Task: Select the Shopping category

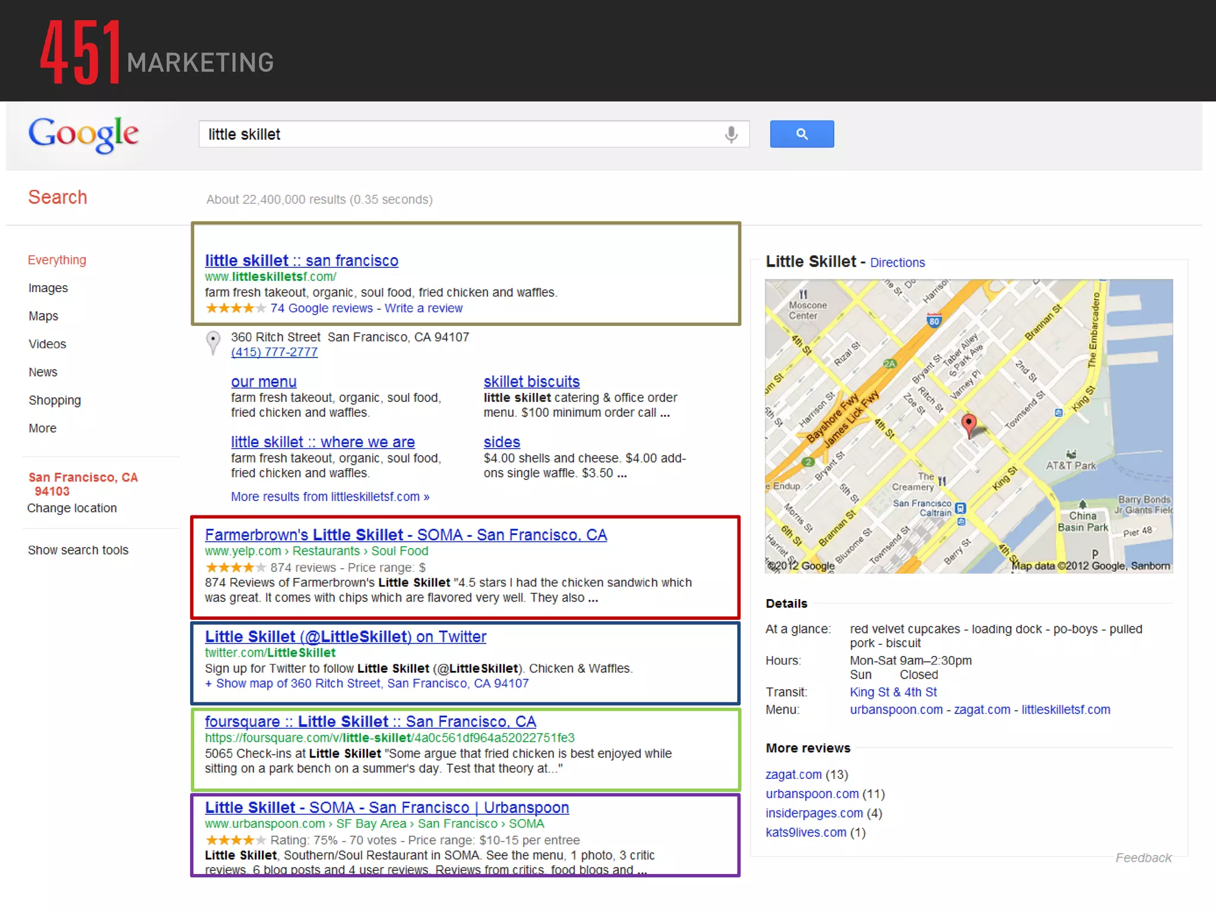Action: (x=55, y=400)
